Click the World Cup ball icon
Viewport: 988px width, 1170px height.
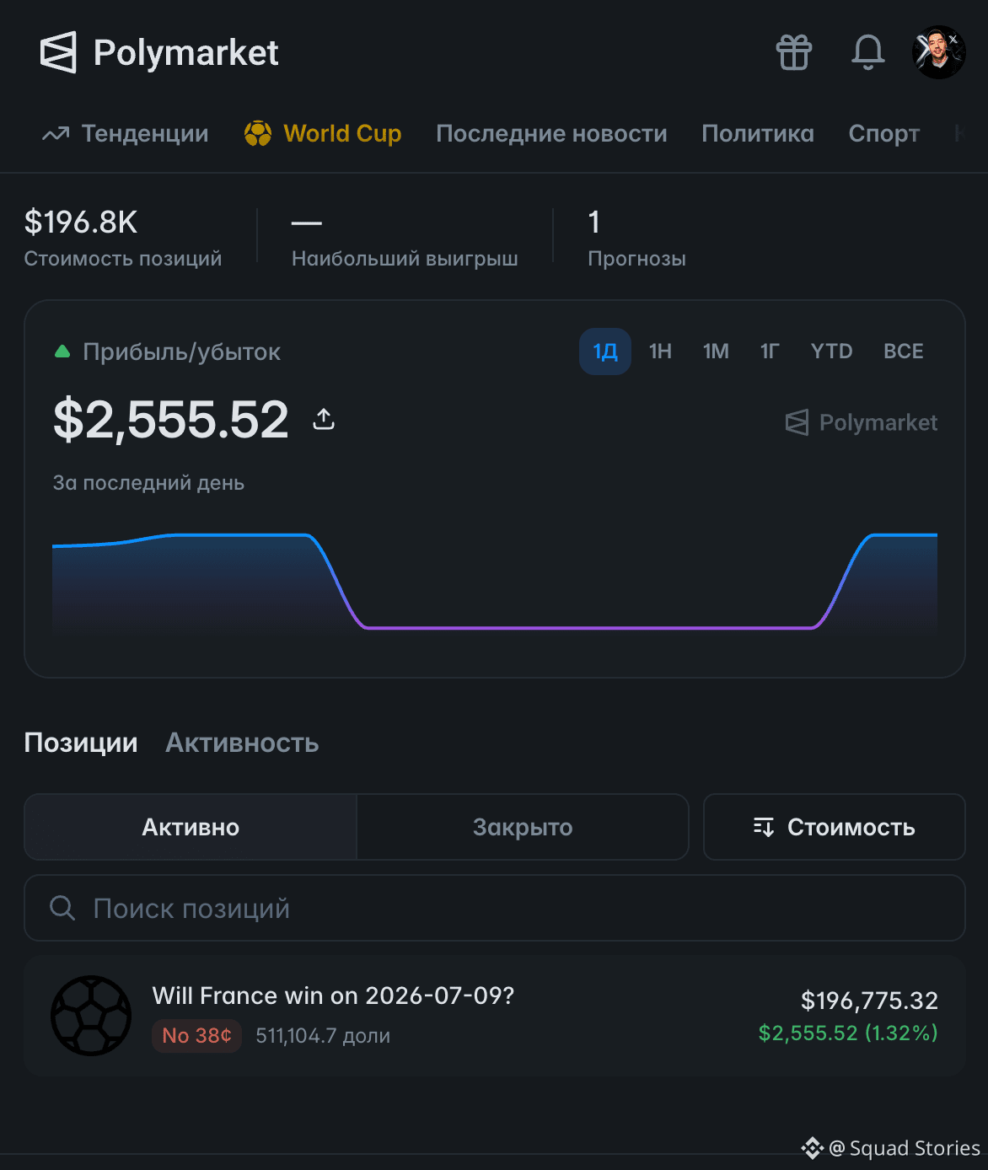(258, 133)
